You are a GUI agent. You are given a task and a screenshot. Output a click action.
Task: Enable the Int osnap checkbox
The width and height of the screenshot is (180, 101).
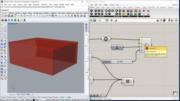click(28, 97)
